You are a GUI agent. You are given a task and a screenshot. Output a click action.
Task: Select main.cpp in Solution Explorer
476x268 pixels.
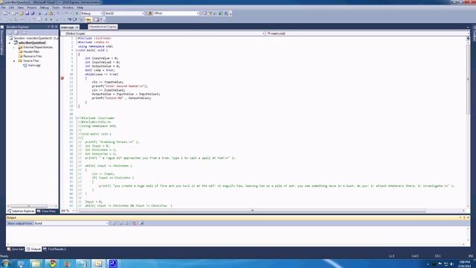(34, 66)
